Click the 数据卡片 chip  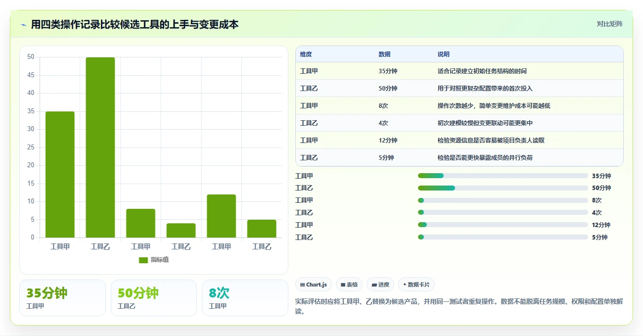(416, 285)
